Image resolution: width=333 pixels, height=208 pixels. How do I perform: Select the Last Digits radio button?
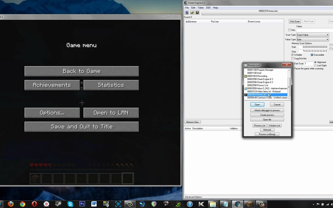pyautogui.click(x=315, y=65)
